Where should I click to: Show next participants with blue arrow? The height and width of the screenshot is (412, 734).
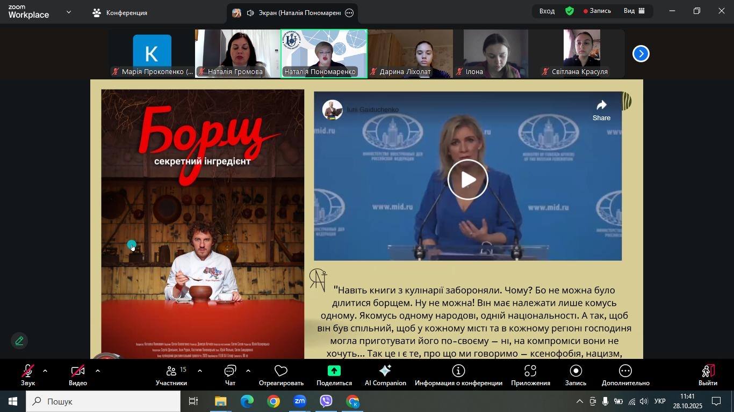tap(641, 54)
